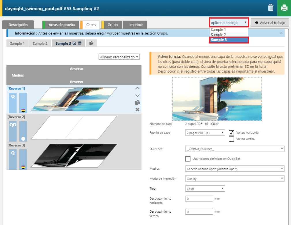Enable the Volteo vertical checkbox
Screen dimensions: 291x225
231,139
